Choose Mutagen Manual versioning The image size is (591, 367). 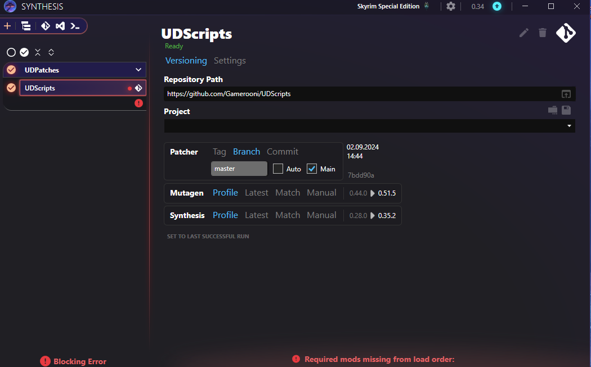(321, 193)
